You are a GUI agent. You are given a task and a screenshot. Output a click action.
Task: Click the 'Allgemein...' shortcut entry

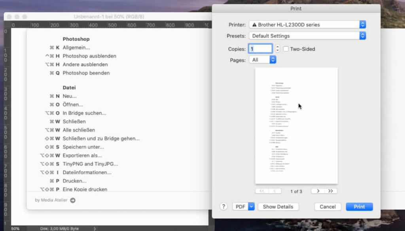tap(76, 47)
